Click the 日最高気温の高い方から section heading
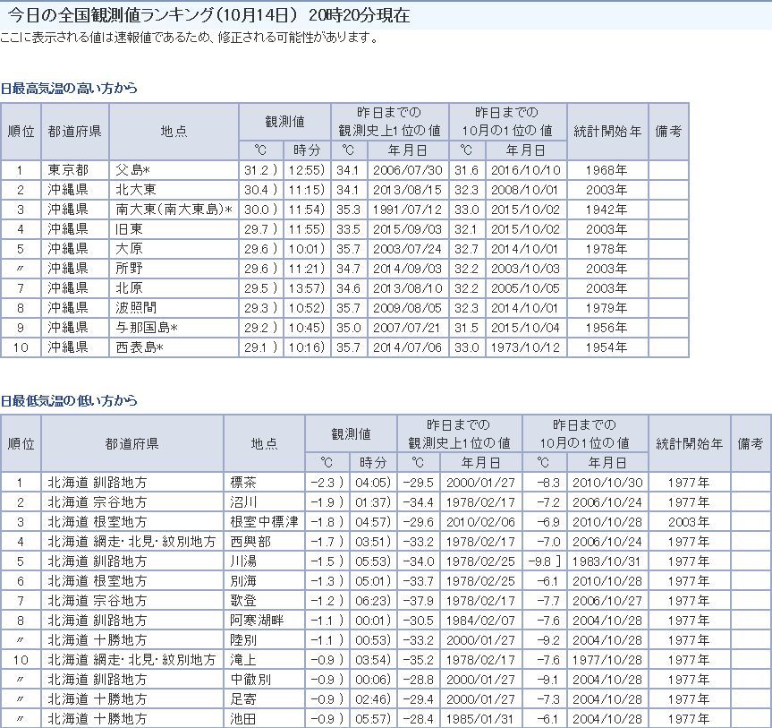772x728 pixels. tap(70, 88)
